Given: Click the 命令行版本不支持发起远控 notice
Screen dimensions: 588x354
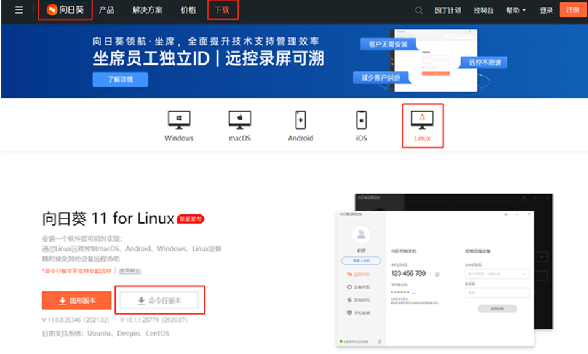Looking at the screenshot, I should pyautogui.click(x=76, y=271).
